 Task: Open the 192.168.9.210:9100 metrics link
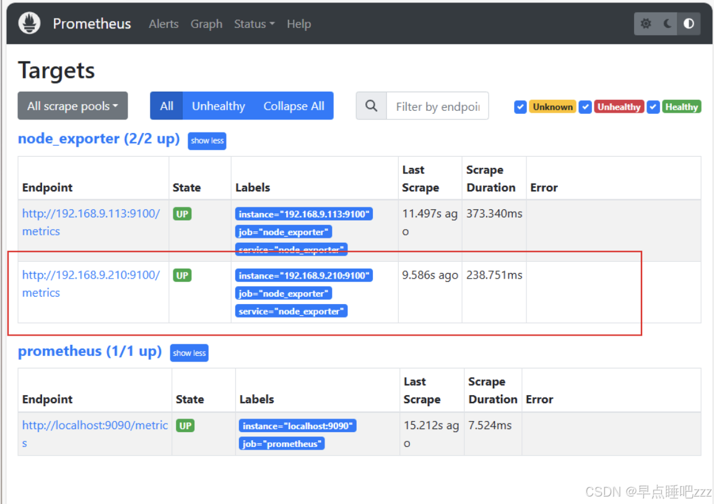(x=91, y=284)
